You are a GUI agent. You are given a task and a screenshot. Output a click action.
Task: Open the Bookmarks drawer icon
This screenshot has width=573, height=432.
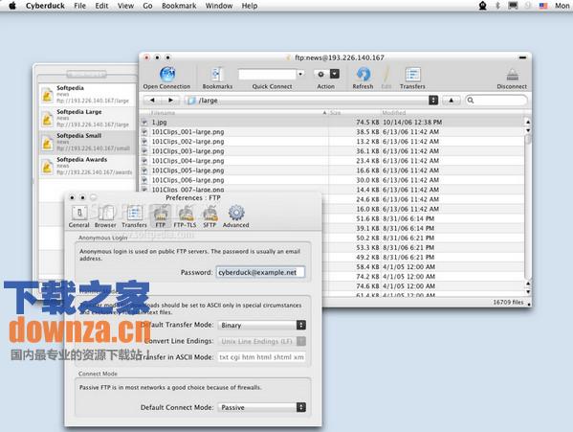click(217, 75)
